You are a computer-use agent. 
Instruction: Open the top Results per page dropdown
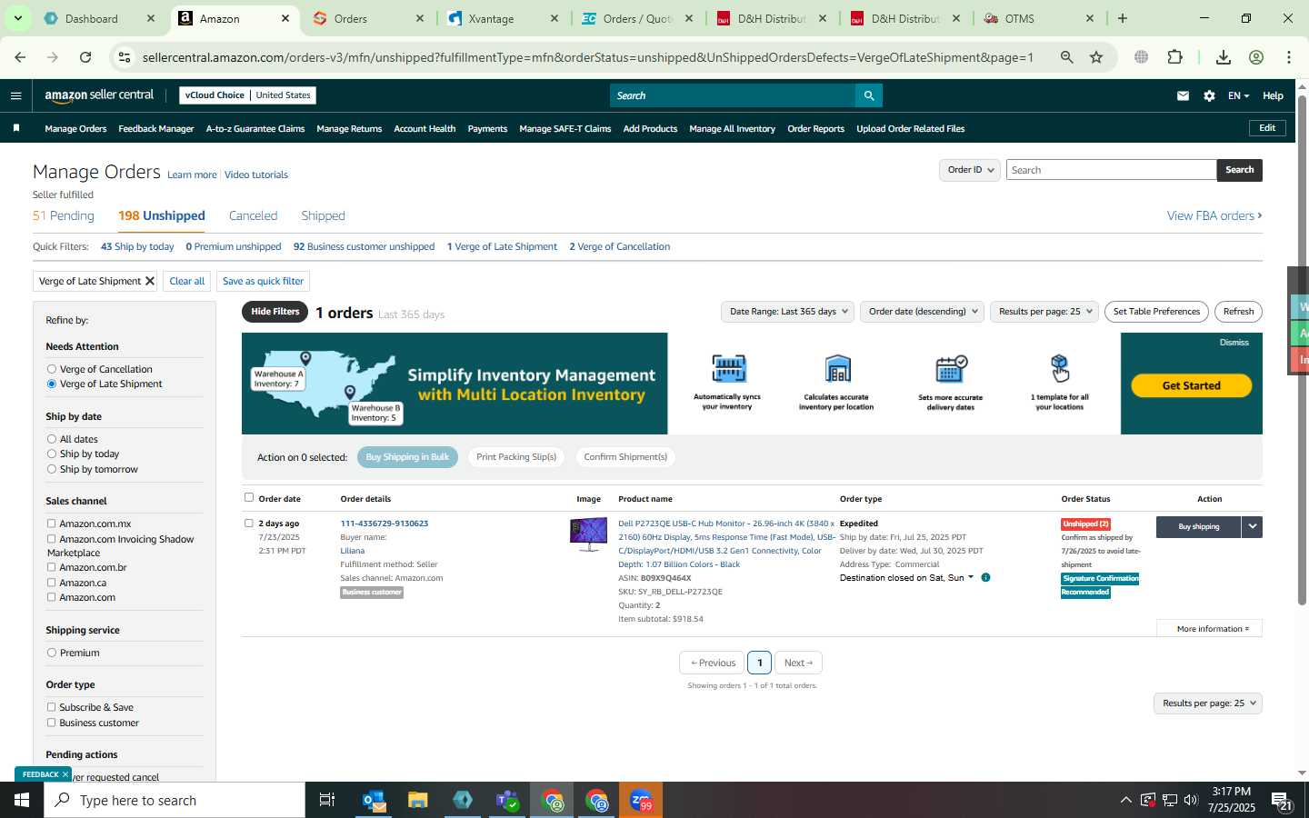(x=1044, y=312)
